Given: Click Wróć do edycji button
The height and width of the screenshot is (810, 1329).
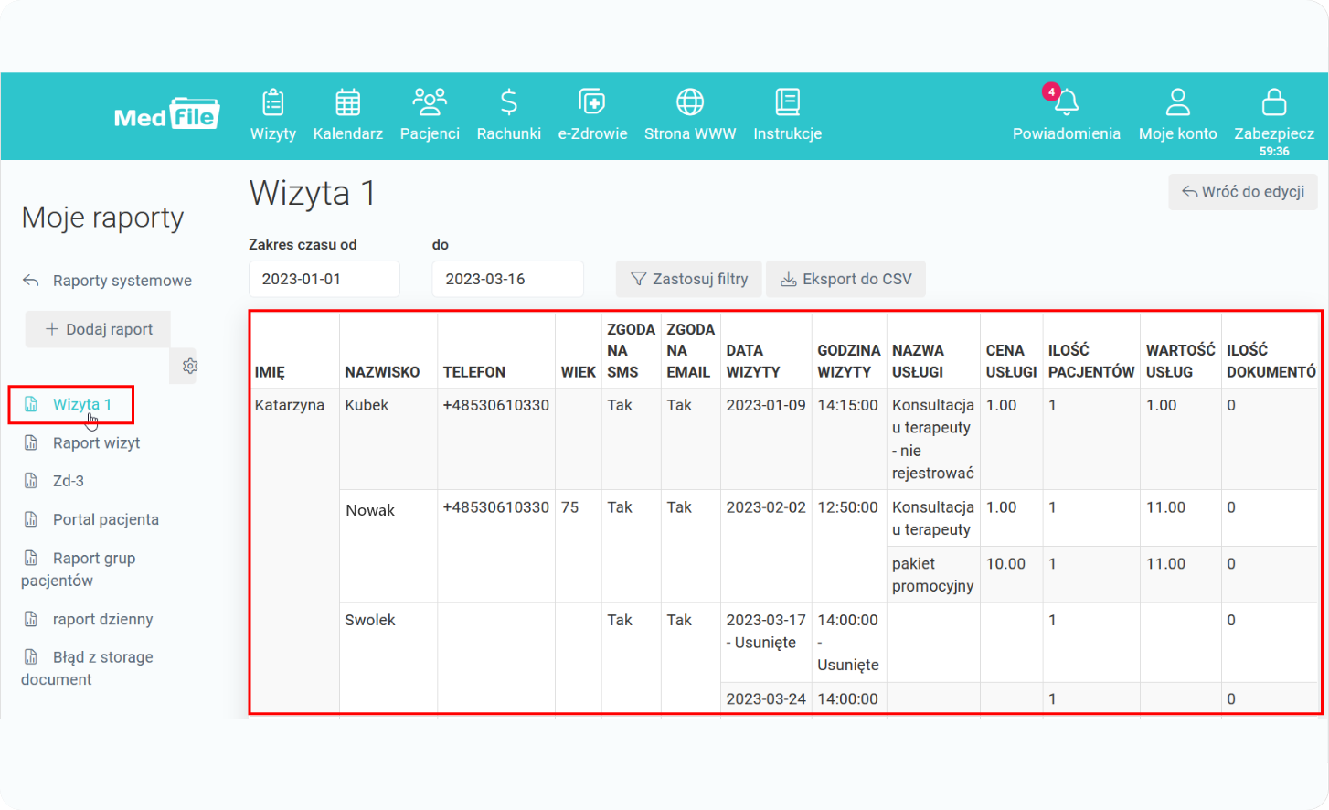Looking at the screenshot, I should [1243, 192].
